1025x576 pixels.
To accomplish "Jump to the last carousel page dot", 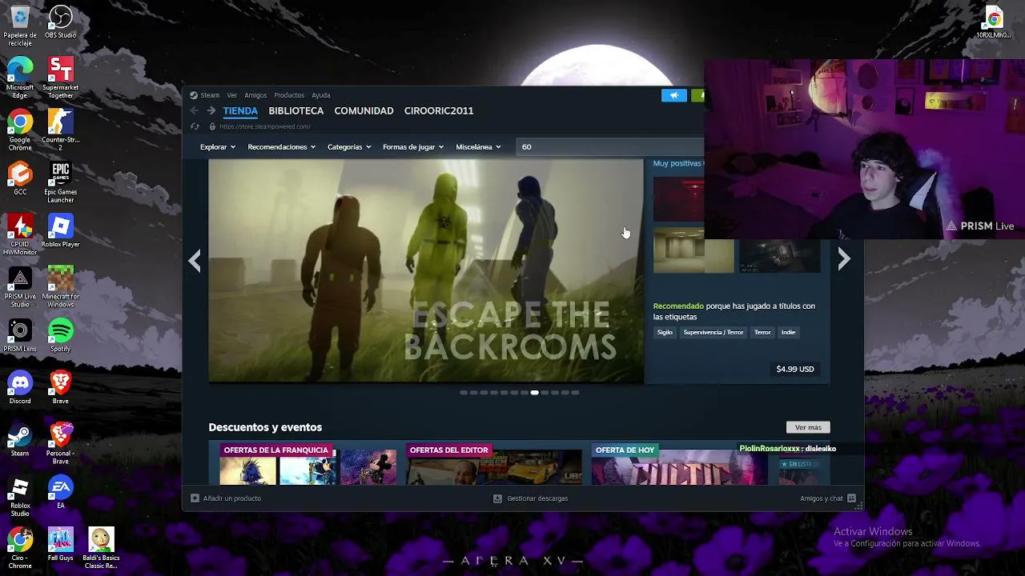I will tap(575, 393).
